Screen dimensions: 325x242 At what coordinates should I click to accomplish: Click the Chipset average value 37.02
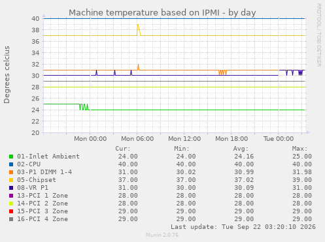(x=244, y=180)
